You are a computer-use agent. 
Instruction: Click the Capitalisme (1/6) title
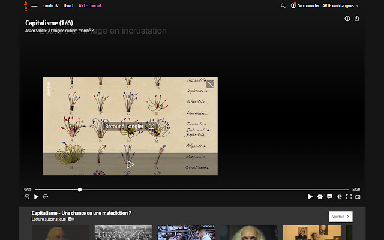[x=49, y=23]
